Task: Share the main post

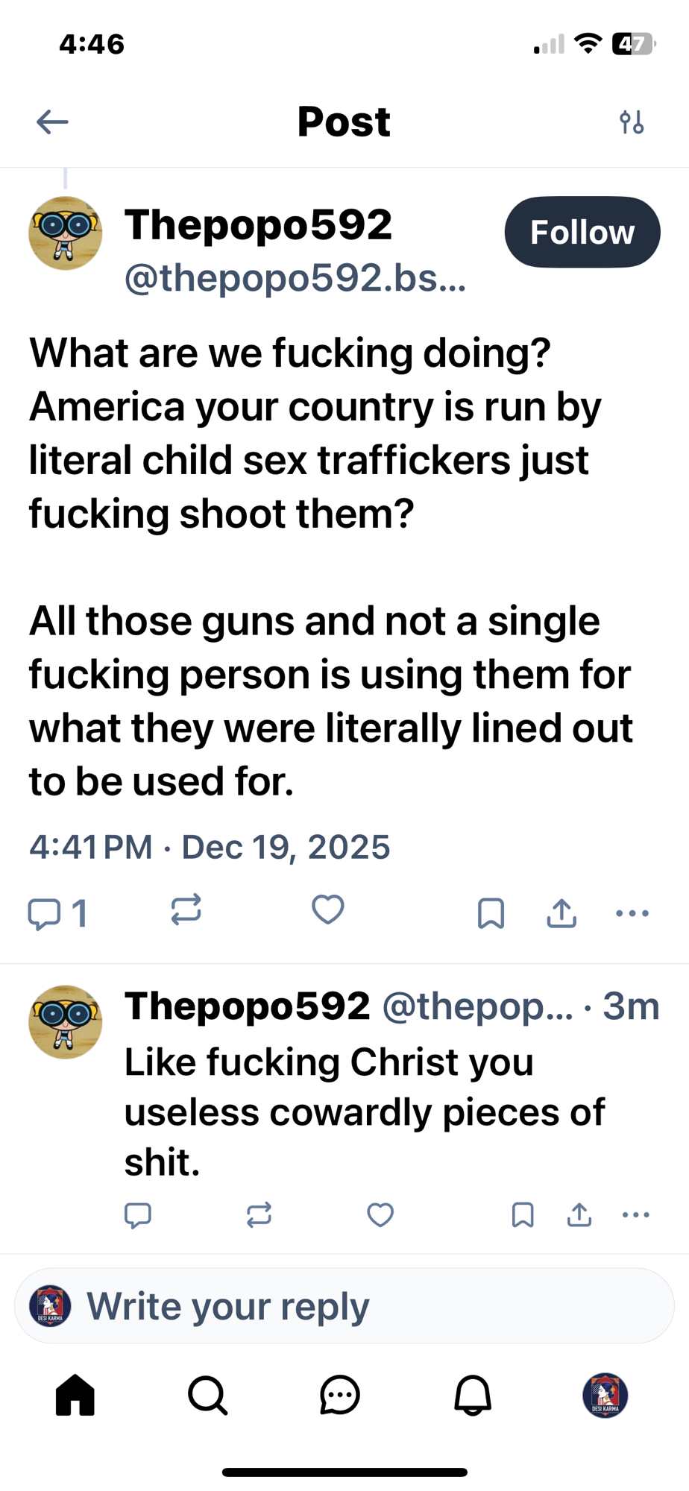Action: coord(561,913)
